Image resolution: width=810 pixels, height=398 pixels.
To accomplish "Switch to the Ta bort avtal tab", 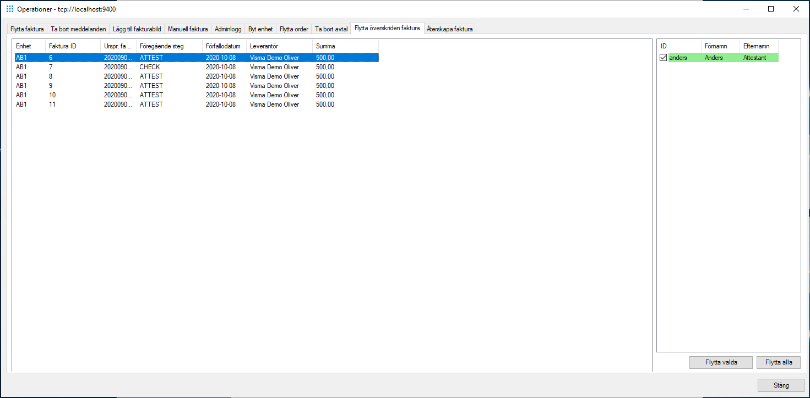I will click(330, 29).
